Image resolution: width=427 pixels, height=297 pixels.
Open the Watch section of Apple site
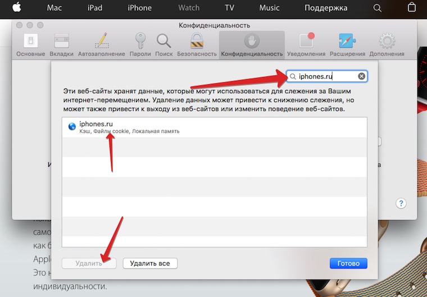click(x=189, y=8)
